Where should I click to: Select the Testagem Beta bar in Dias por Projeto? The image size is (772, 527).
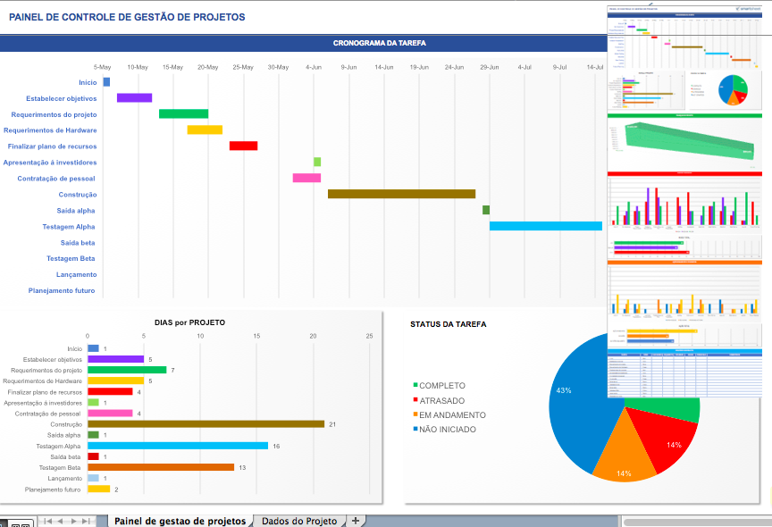(161, 467)
